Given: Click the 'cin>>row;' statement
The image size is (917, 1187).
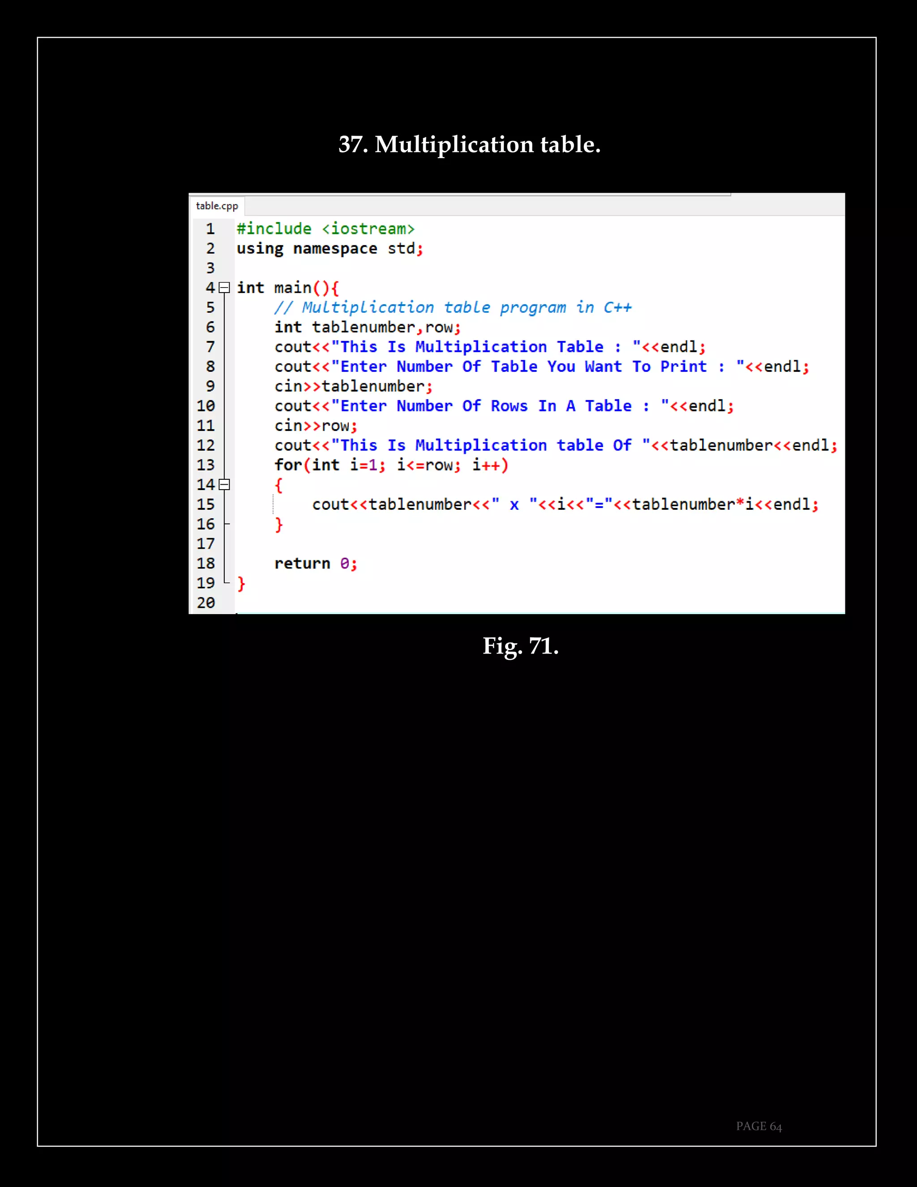Looking at the screenshot, I should [x=316, y=426].
